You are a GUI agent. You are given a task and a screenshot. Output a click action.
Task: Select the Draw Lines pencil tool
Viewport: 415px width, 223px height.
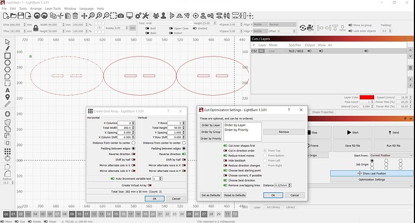click(7, 49)
